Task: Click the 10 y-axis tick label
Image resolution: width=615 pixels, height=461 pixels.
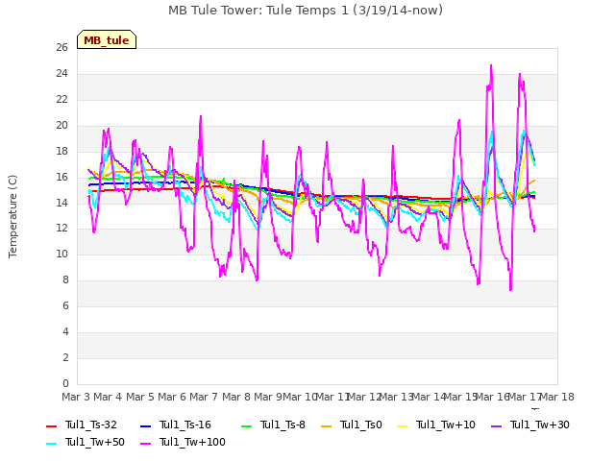Action: (x=61, y=255)
